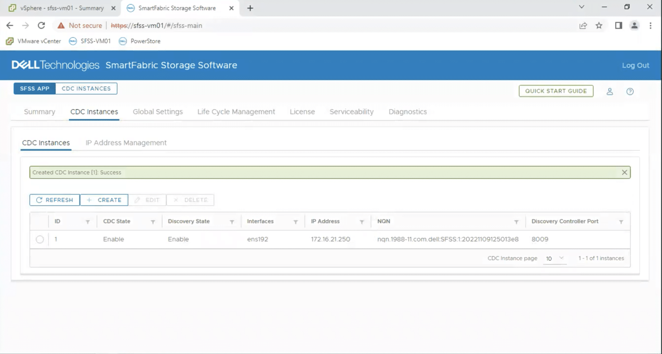
Task: Open the ID column filter
Action: tap(88, 222)
